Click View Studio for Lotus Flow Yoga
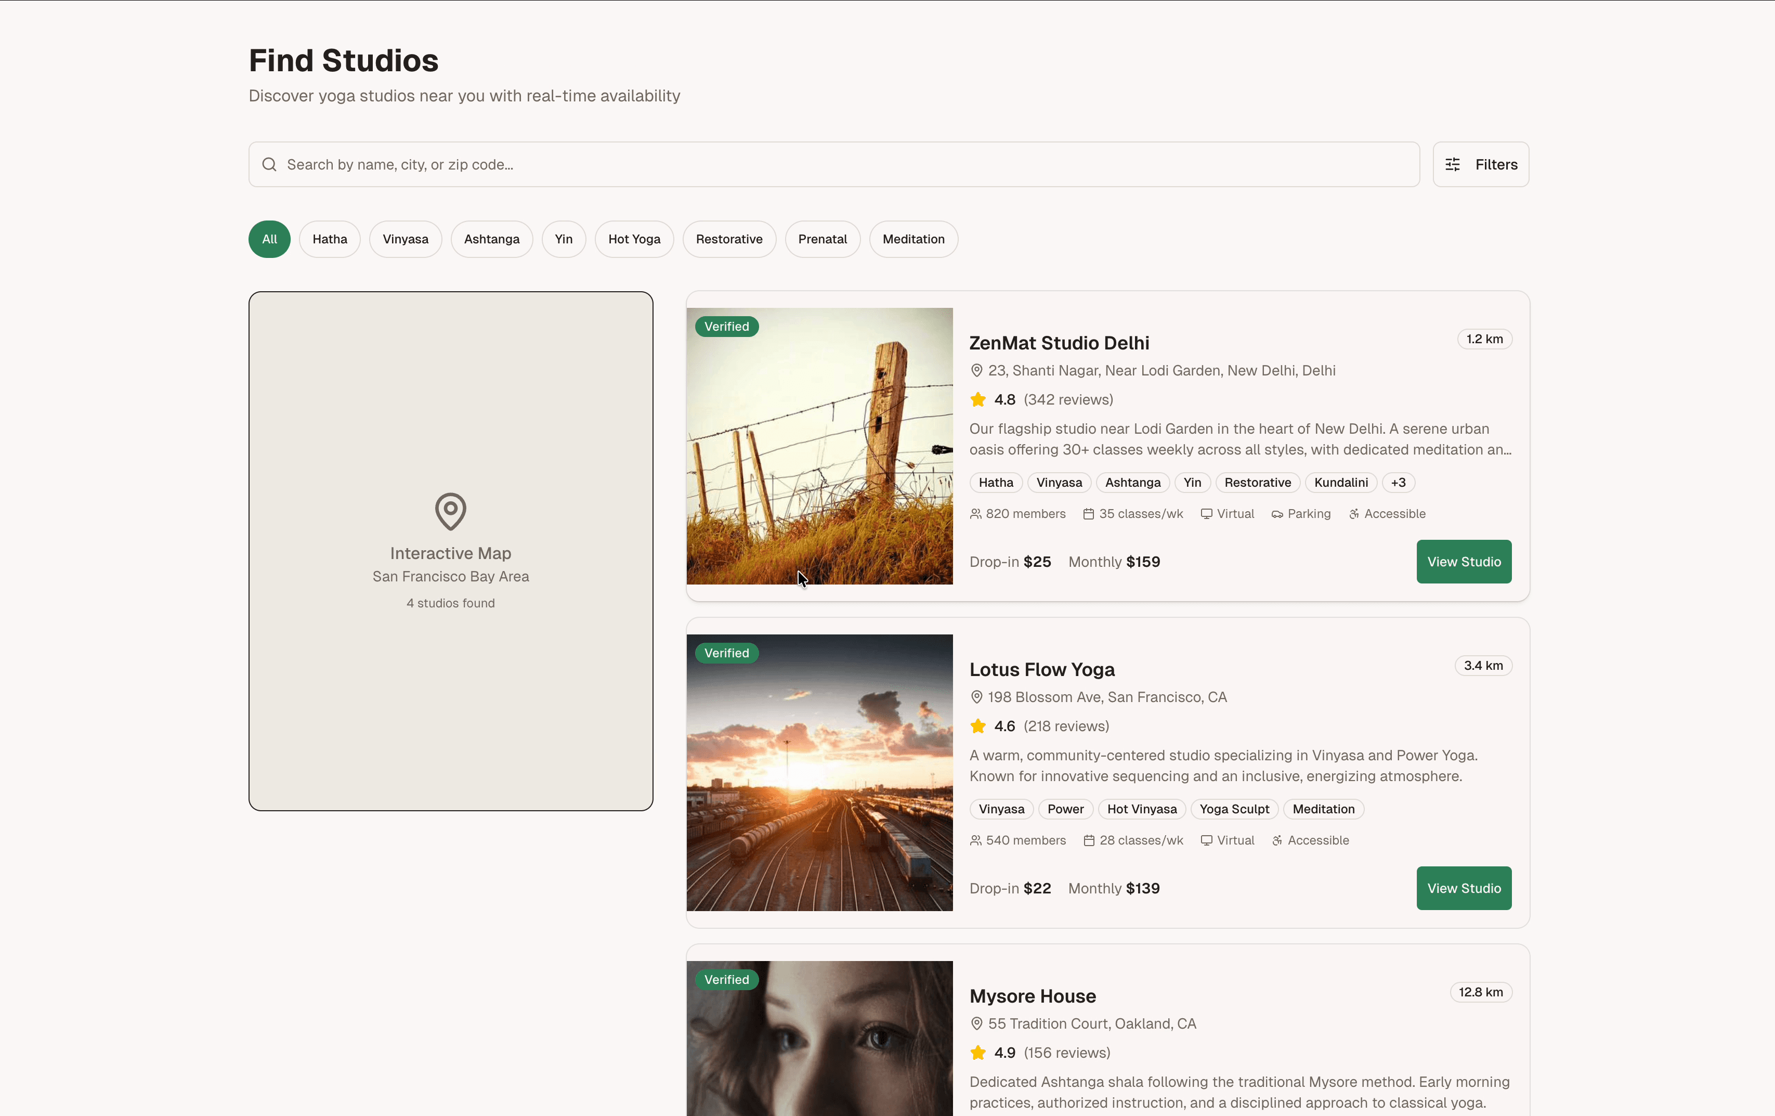This screenshot has width=1775, height=1116. (x=1463, y=888)
